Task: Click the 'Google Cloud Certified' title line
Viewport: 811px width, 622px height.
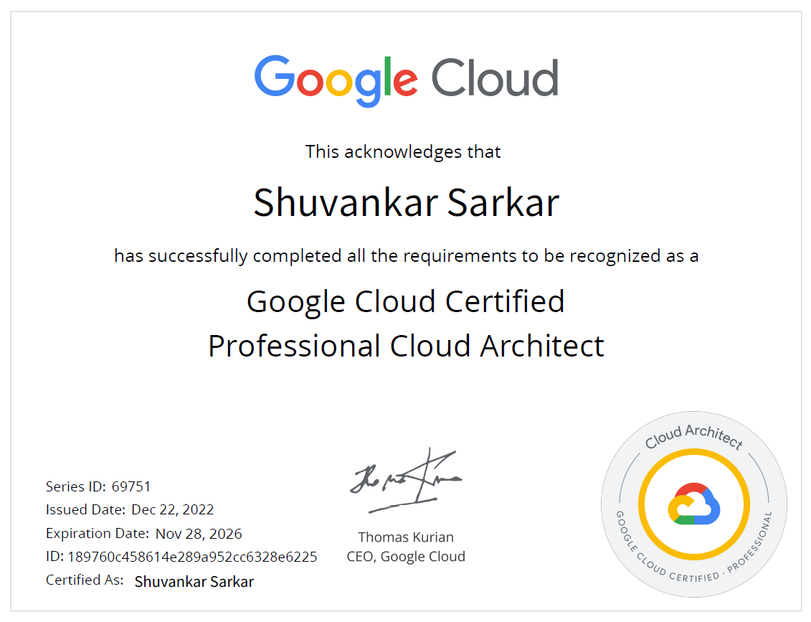Action: [406, 302]
